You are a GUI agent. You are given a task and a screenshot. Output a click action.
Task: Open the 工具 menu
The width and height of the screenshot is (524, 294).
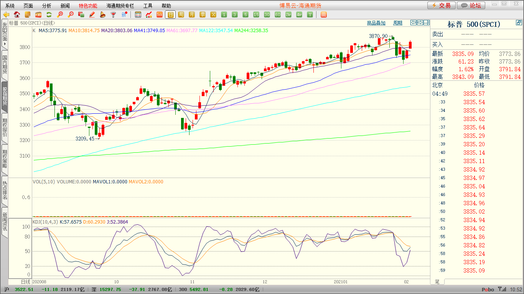pyautogui.click(x=148, y=6)
